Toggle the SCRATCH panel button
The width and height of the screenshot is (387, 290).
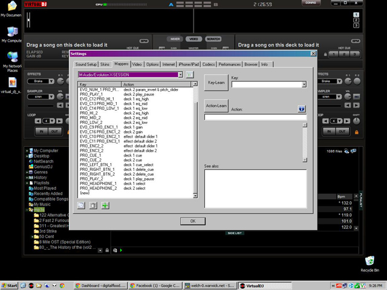(x=213, y=39)
